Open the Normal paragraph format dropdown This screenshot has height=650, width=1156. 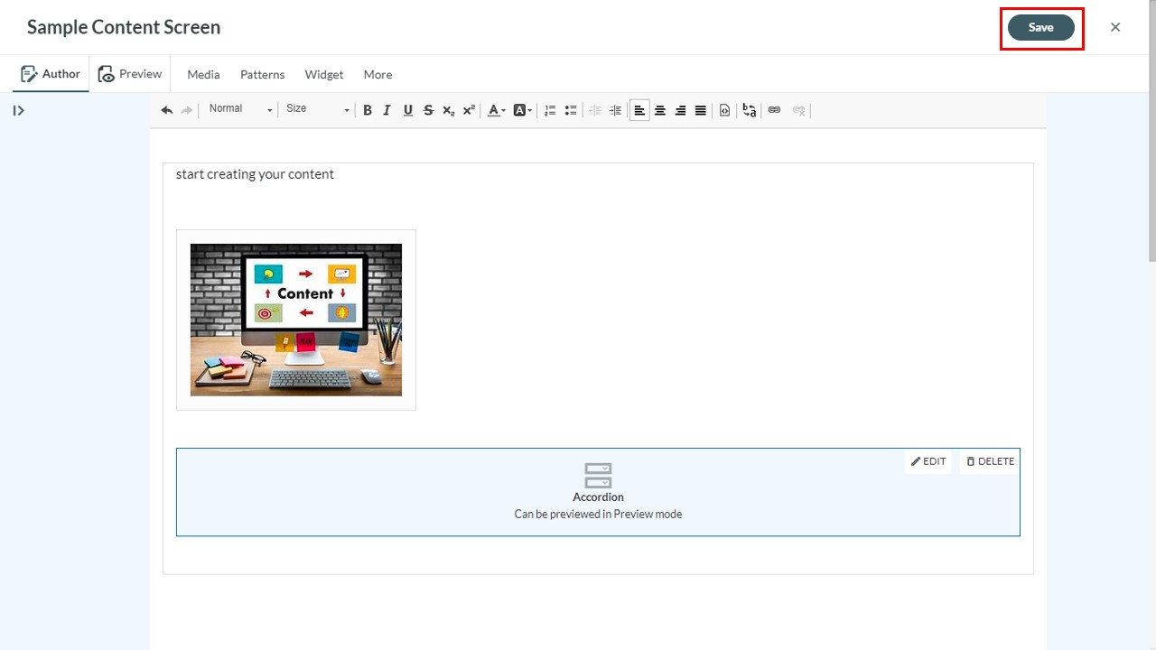point(239,109)
